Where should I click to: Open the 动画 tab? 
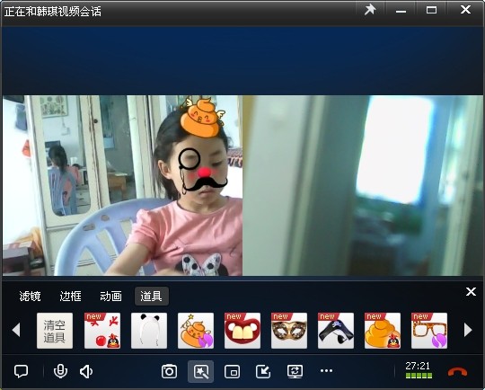click(x=110, y=297)
